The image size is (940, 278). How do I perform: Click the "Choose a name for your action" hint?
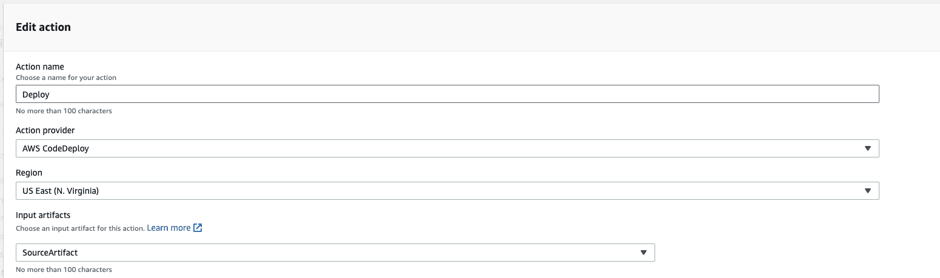pyautogui.click(x=66, y=78)
